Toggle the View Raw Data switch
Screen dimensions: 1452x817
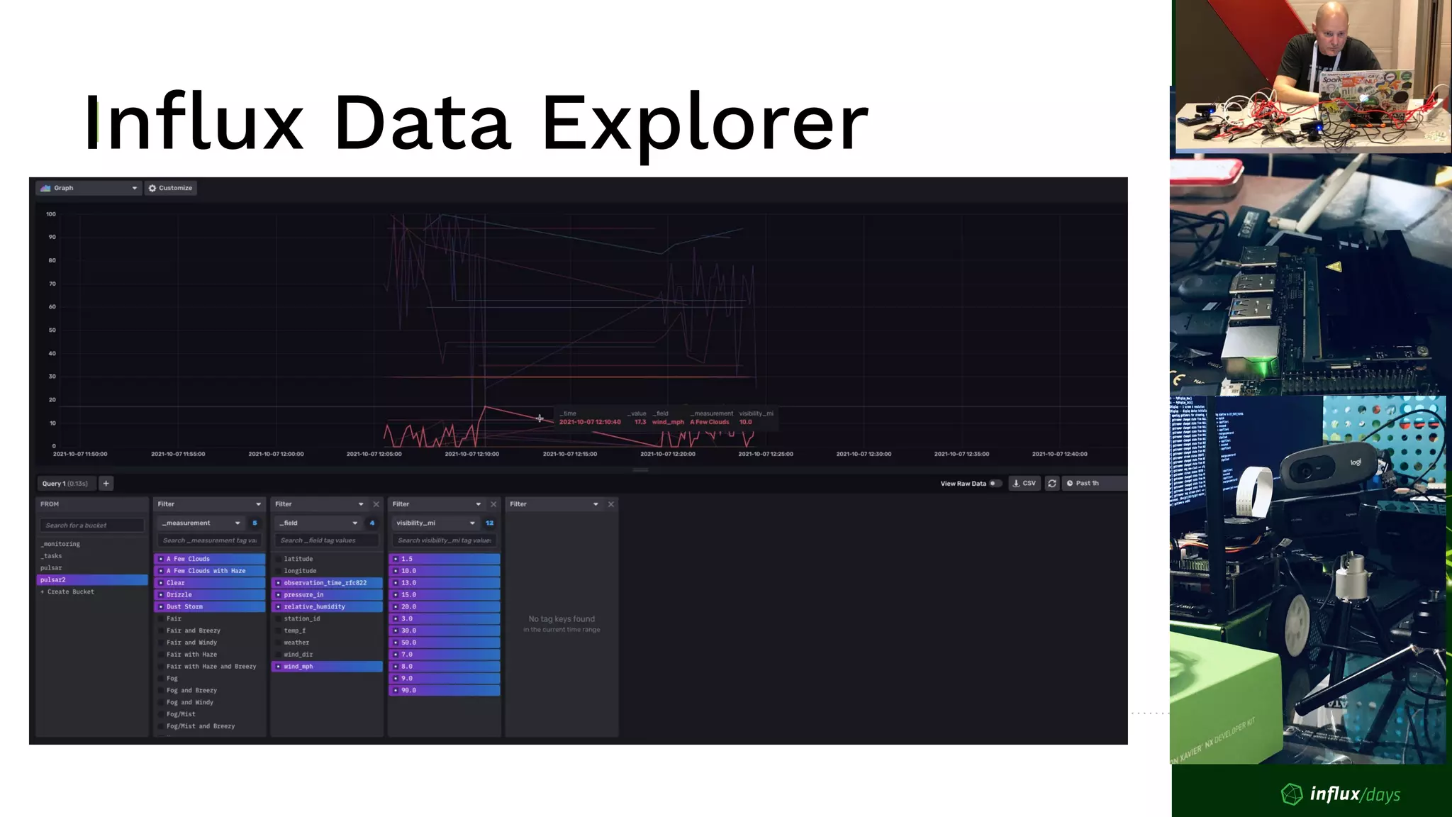point(995,484)
